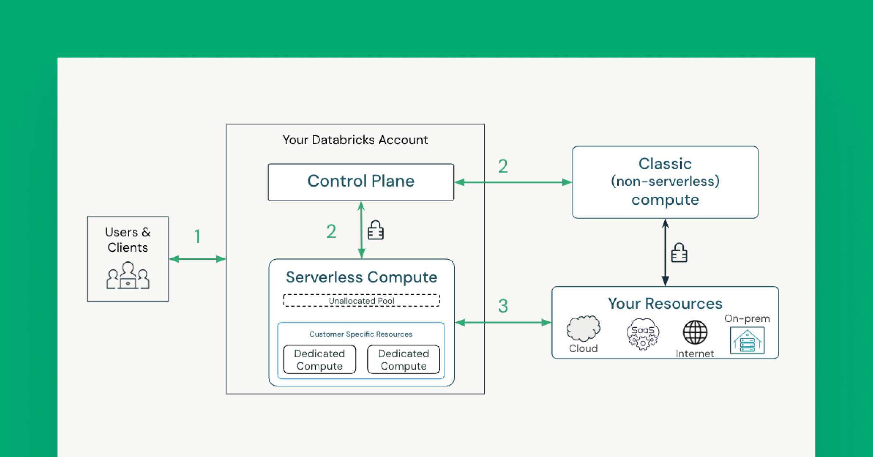Enable the left Dedicated Compute box
This screenshot has height=457, width=873.
point(319,359)
